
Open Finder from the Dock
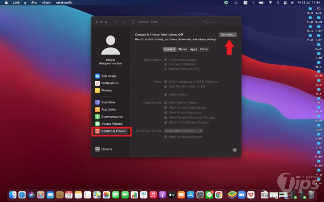[13, 194]
